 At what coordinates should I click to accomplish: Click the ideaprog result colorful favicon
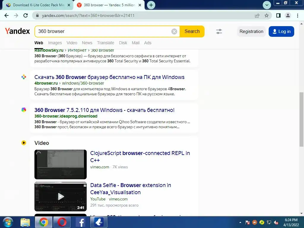(24, 110)
